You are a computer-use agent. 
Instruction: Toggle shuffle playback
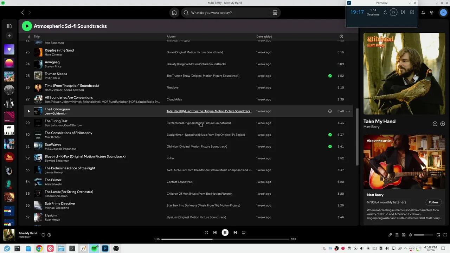click(x=206, y=232)
